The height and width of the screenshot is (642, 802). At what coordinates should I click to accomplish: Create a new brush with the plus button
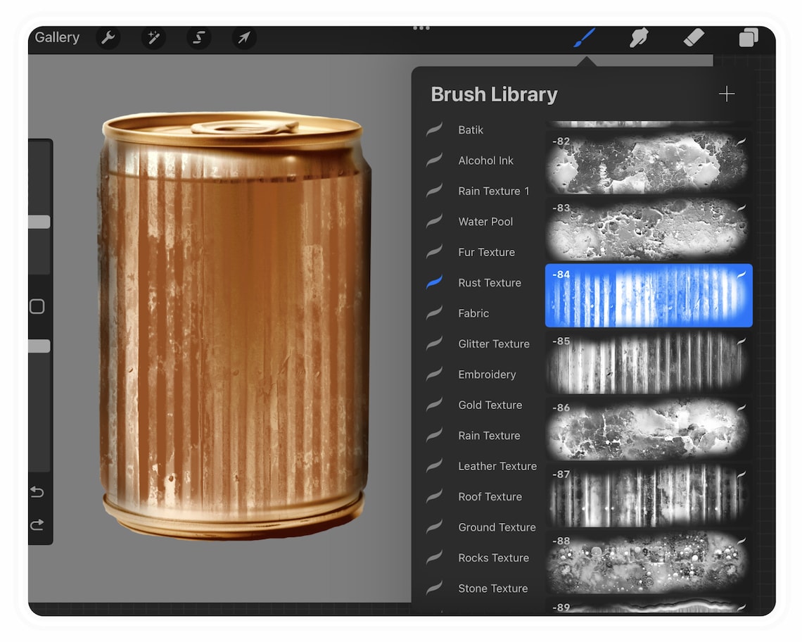pyautogui.click(x=727, y=93)
